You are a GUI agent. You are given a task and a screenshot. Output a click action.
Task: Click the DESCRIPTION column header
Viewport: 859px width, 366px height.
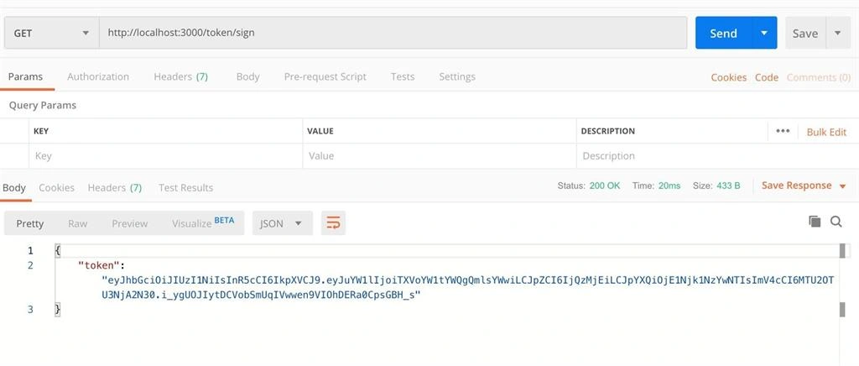coord(608,131)
